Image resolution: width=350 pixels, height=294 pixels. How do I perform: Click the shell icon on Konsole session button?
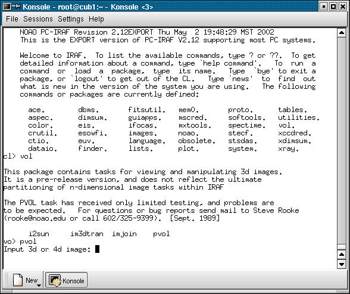click(x=55, y=280)
